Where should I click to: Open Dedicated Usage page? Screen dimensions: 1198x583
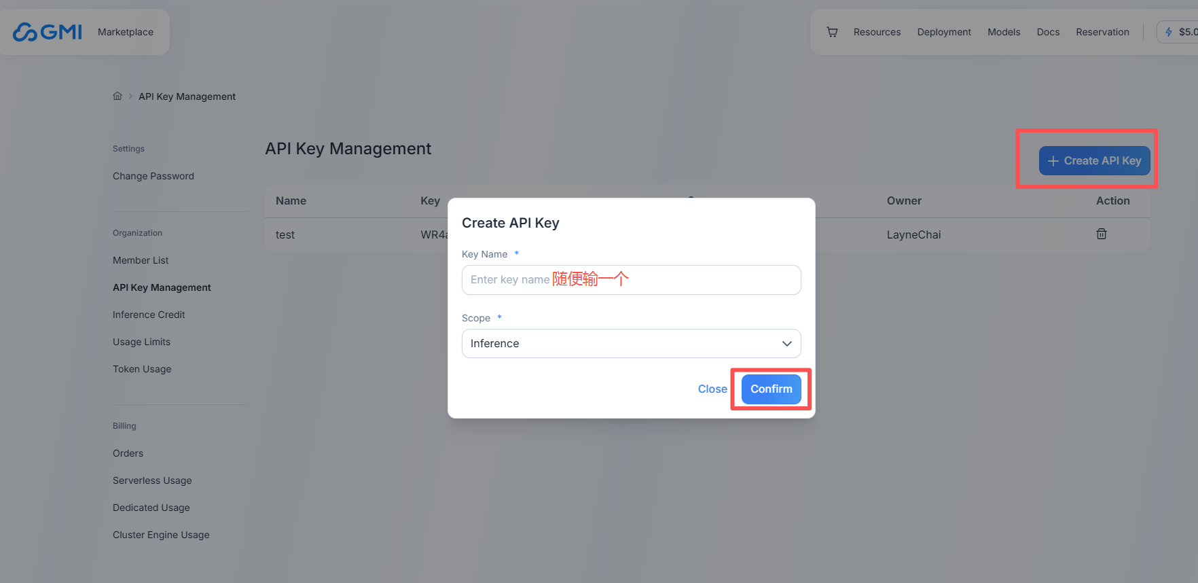click(151, 508)
